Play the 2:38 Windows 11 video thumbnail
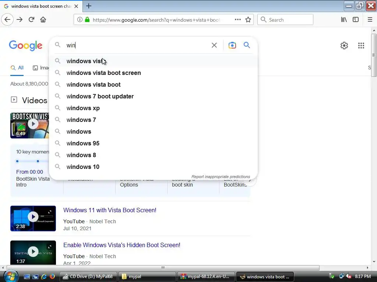Viewport: 377px width, 282px height. [x=33, y=218]
